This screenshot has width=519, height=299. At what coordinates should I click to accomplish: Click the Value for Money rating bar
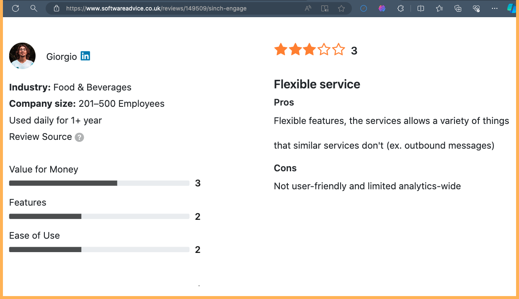99,183
